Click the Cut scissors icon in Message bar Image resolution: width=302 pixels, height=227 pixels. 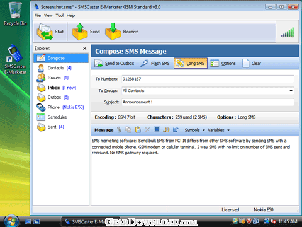(x=119, y=130)
